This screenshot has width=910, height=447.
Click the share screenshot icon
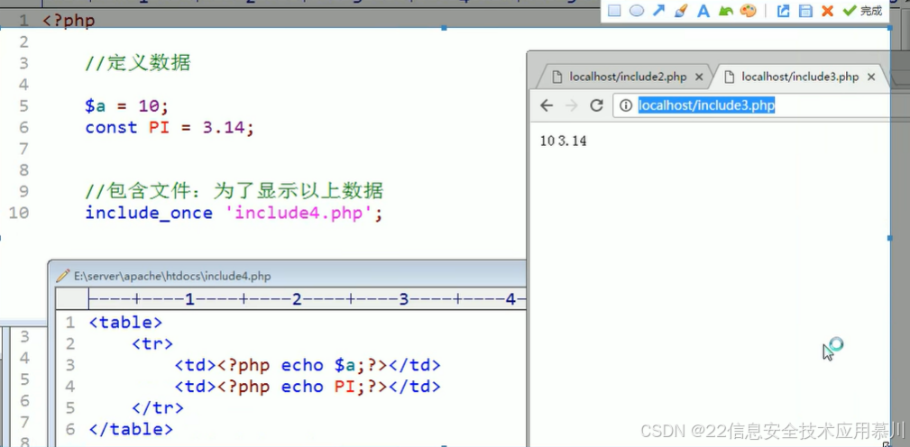784,11
